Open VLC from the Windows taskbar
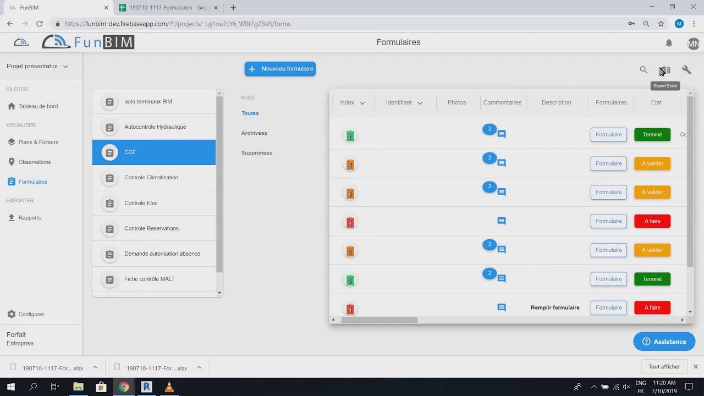The image size is (704, 396). click(x=169, y=387)
